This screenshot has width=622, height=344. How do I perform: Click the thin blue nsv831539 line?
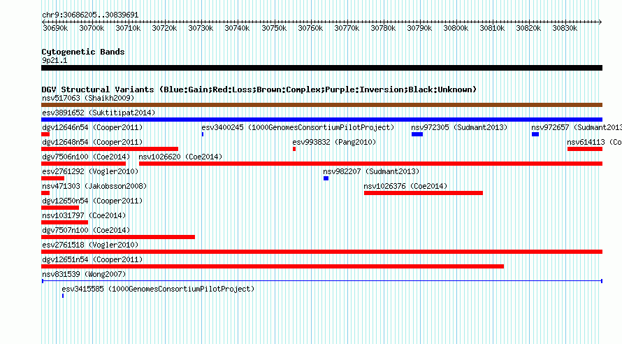coord(322,281)
